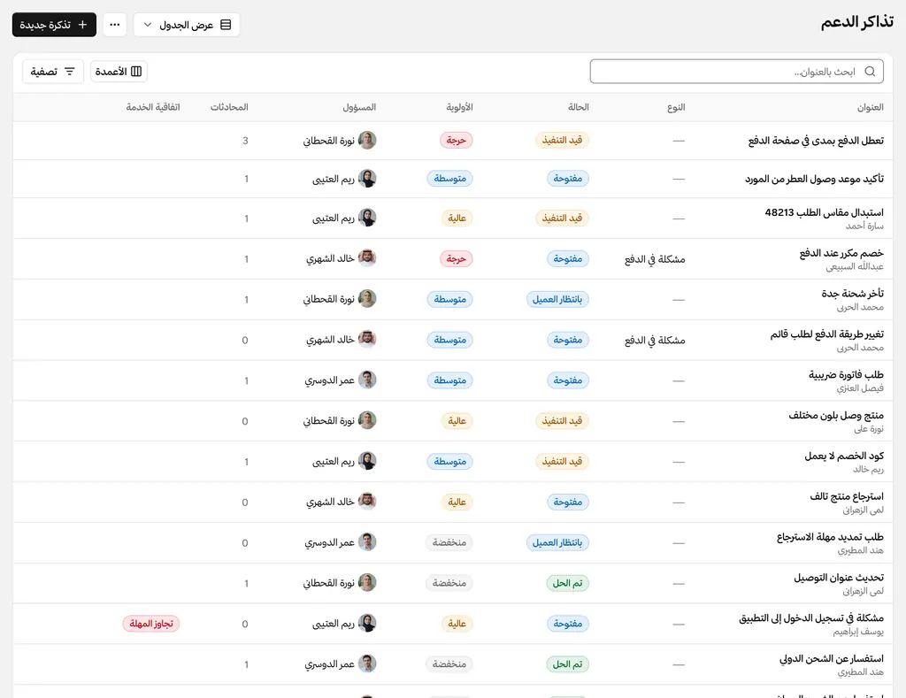Open ticket تحديث عنوان التوصيل
The width and height of the screenshot is (906, 698).
pos(839,577)
